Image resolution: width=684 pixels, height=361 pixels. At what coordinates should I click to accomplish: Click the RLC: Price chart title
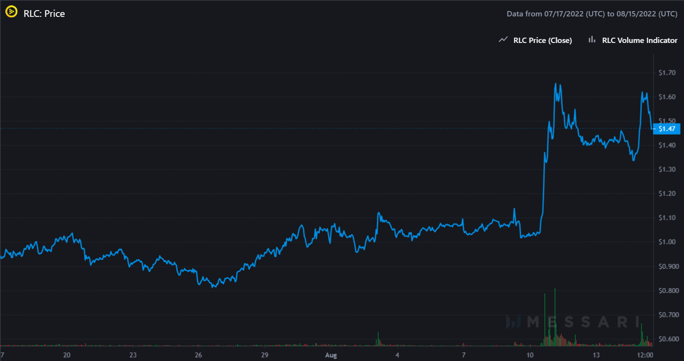tap(44, 14)
